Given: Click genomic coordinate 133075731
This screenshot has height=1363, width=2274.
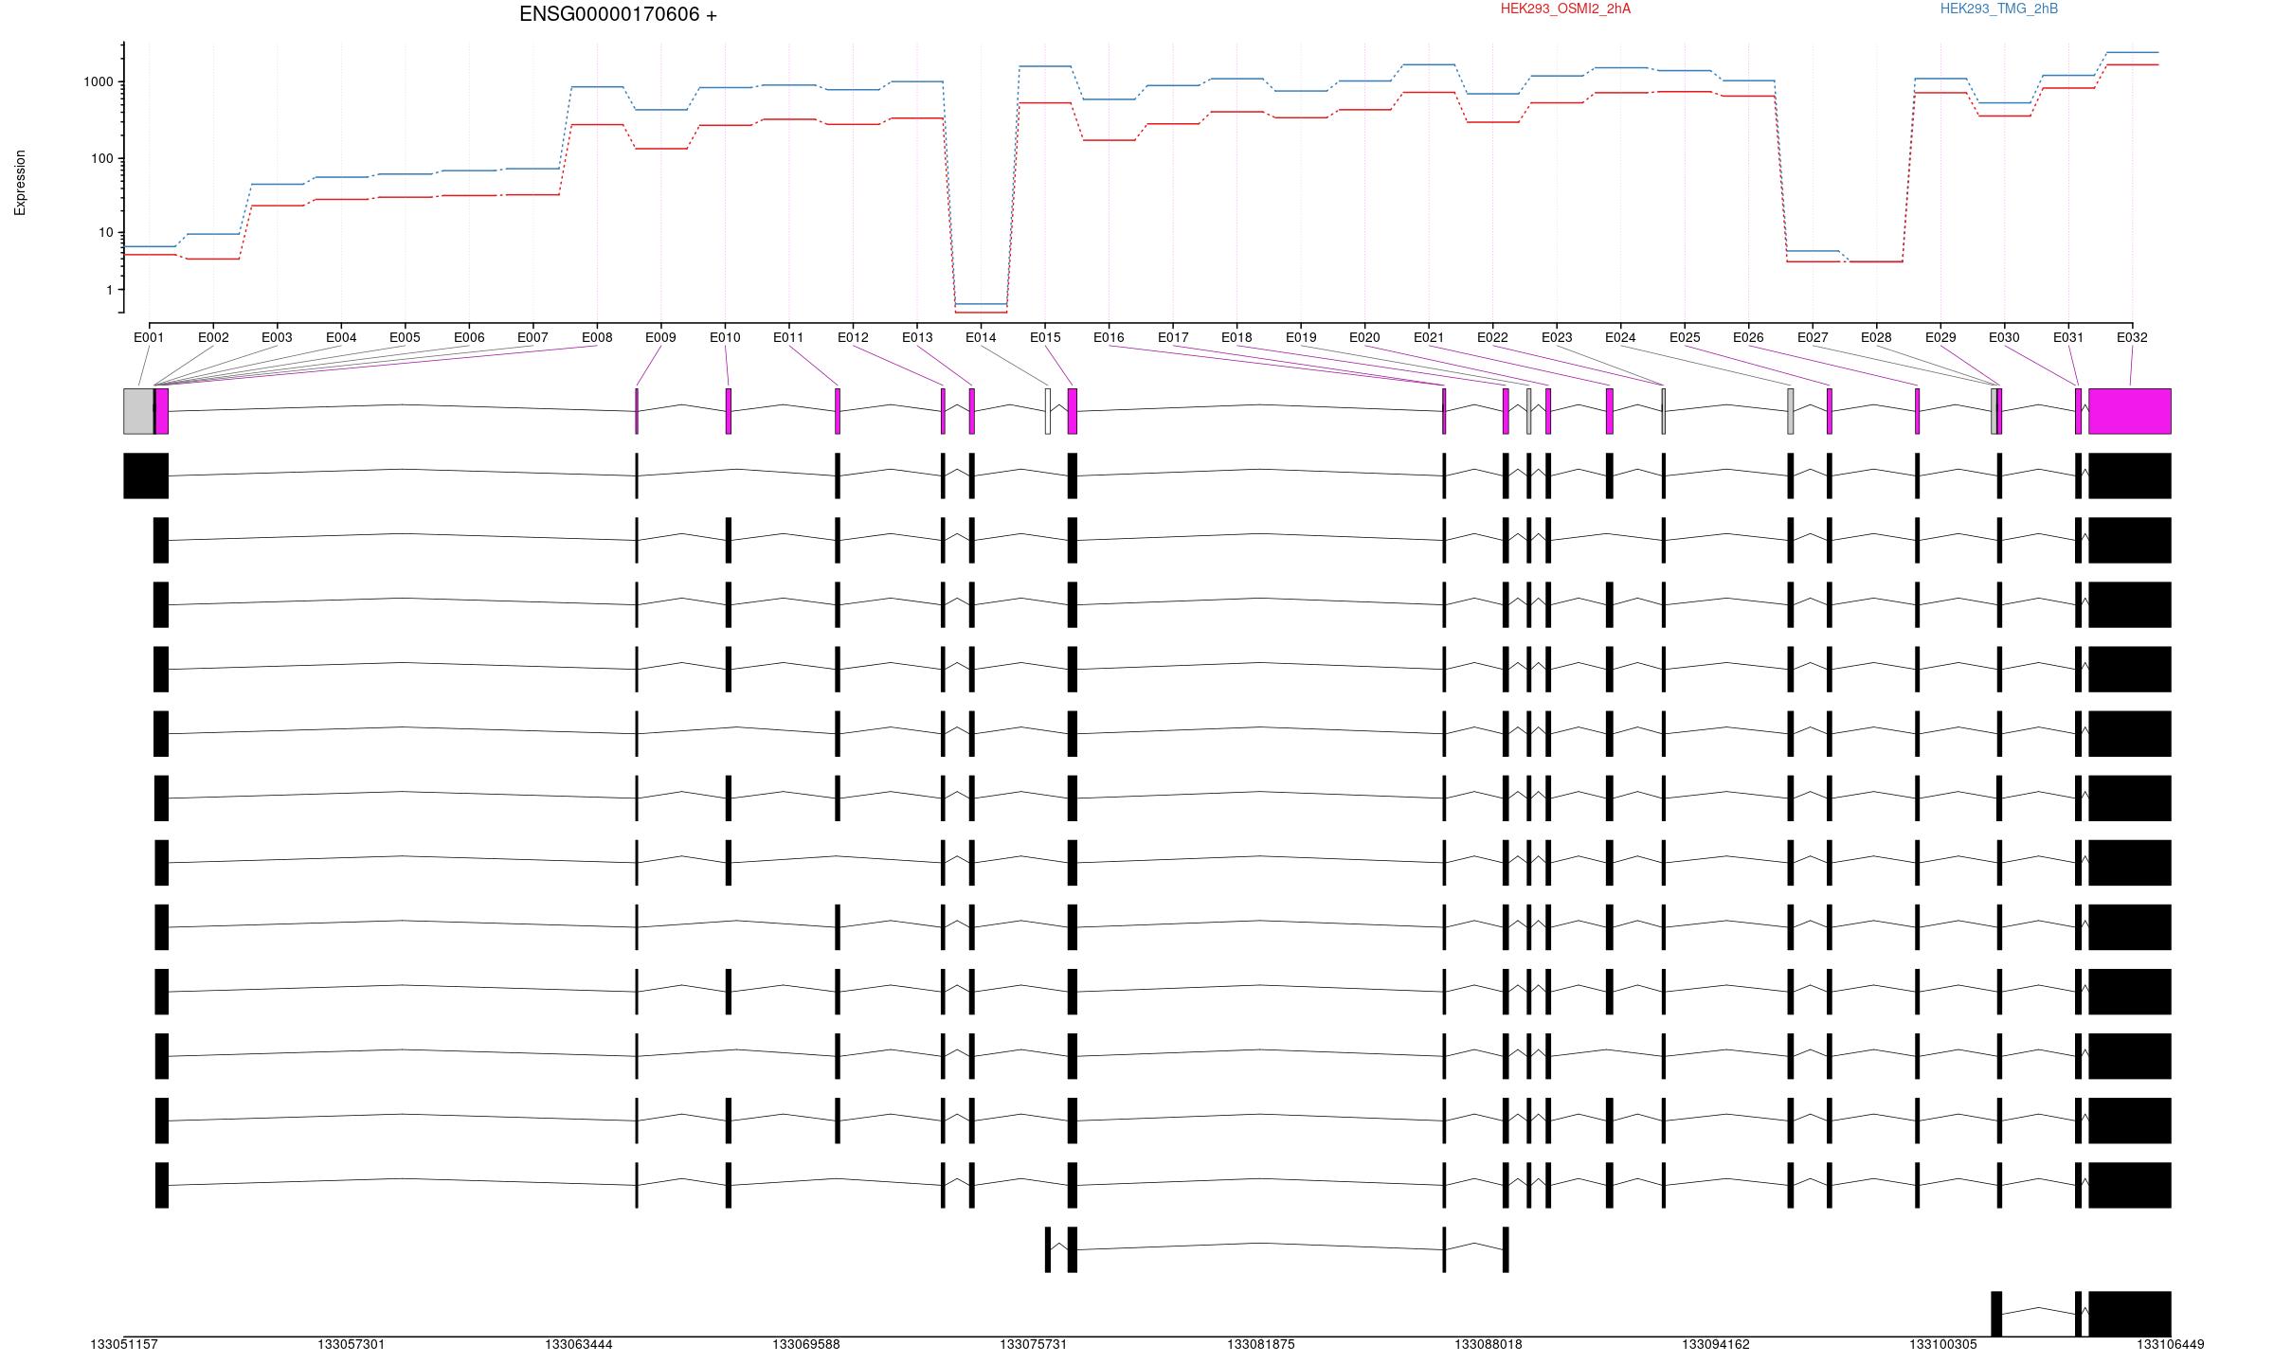Looking at the screenshot, I should pyautogui.click(x=1034, y=1345).
